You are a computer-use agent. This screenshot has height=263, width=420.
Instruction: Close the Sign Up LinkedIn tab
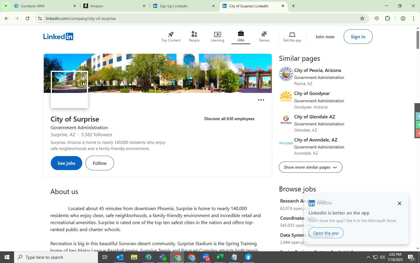click(213, 6)
